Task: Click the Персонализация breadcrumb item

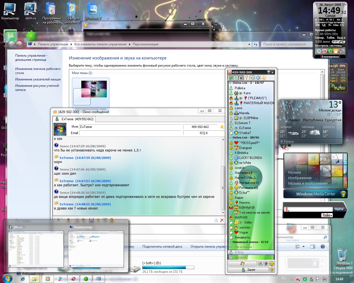Action: pyautogui.click(x=145, y=44)
